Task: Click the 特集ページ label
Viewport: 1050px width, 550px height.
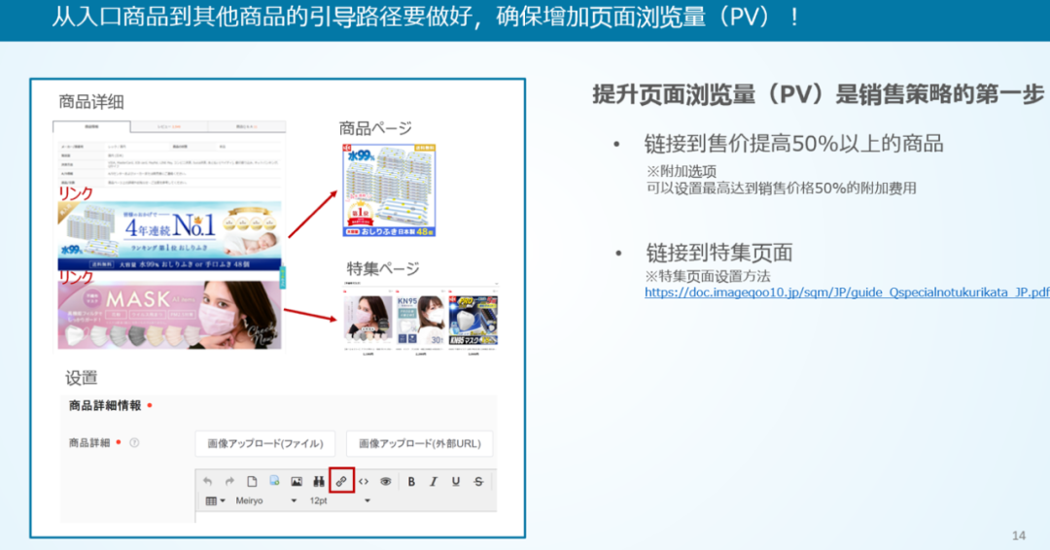Action: tap(383, 269)
